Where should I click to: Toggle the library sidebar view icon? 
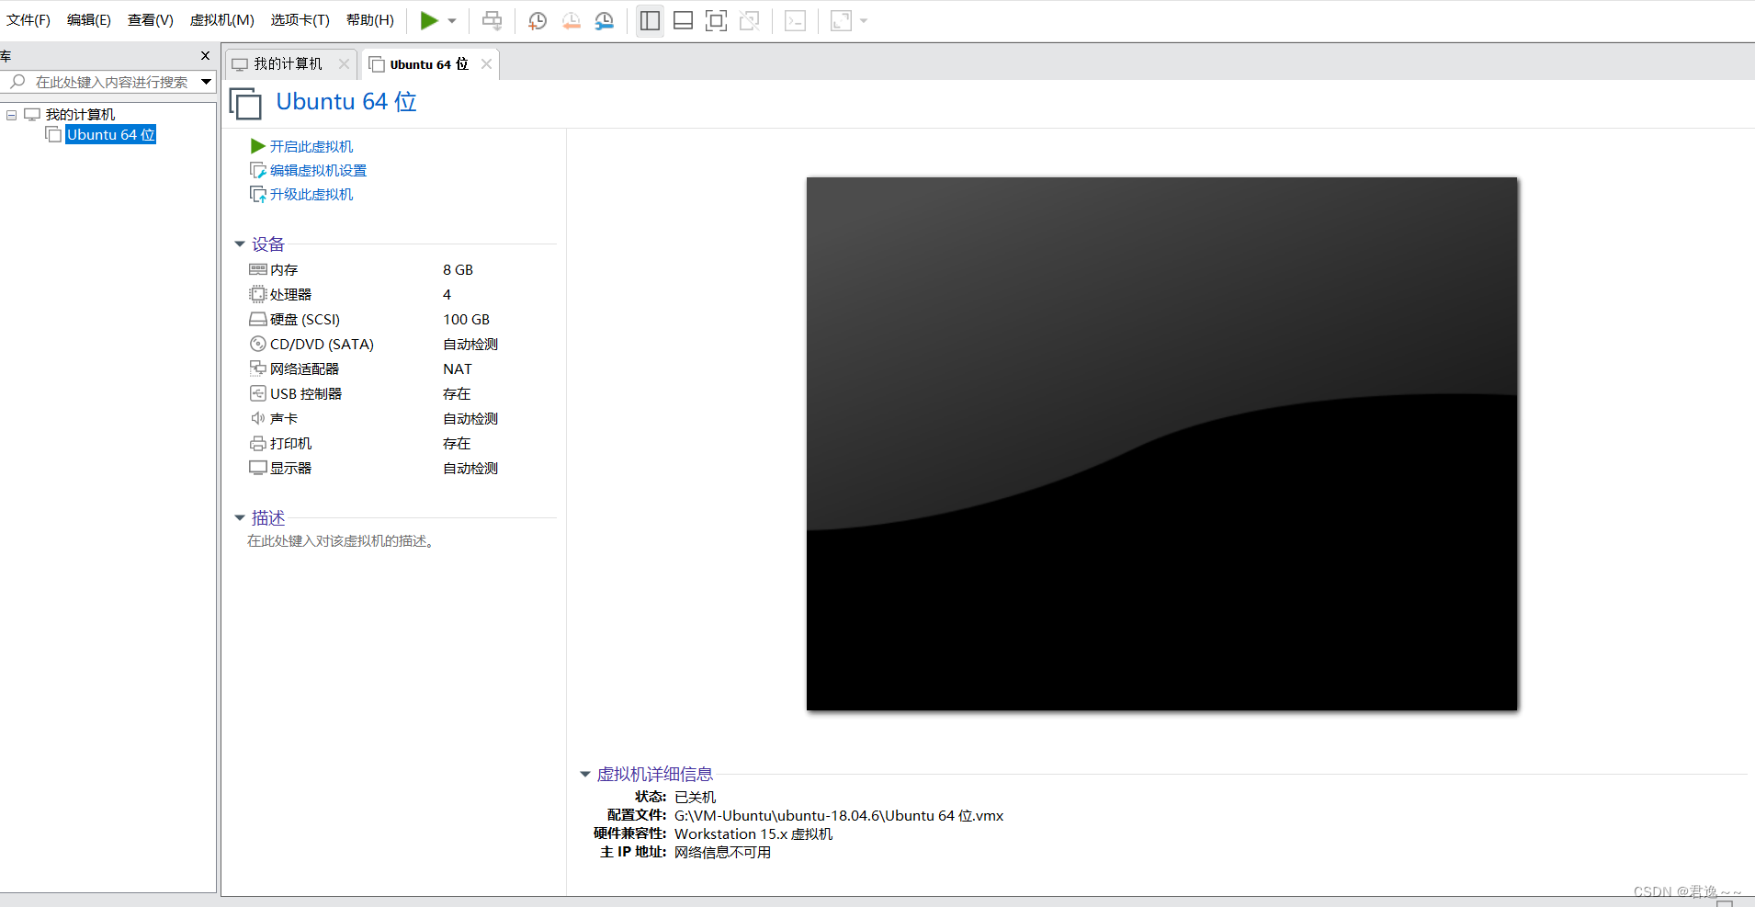tap(650, 20)
